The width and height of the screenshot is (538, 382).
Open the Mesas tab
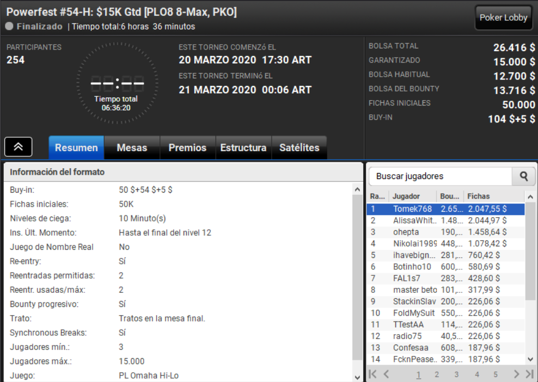point(132,147)
